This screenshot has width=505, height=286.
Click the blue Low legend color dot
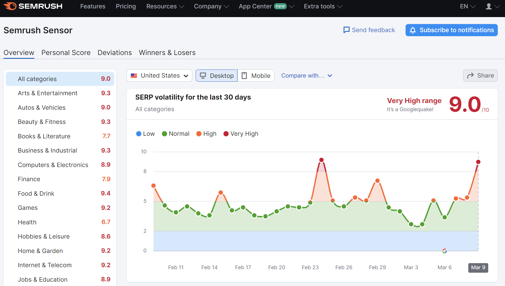[139, 134]
